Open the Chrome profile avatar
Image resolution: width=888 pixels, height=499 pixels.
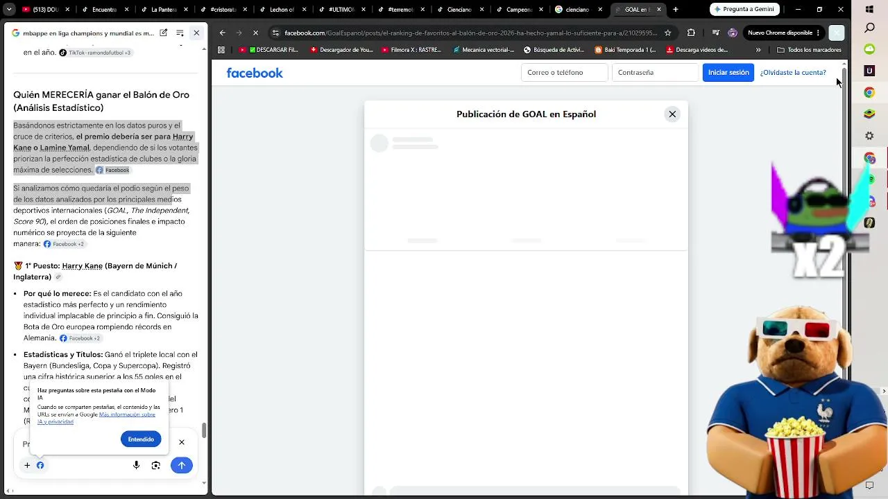pyautogui.click(x=733, y=33)
